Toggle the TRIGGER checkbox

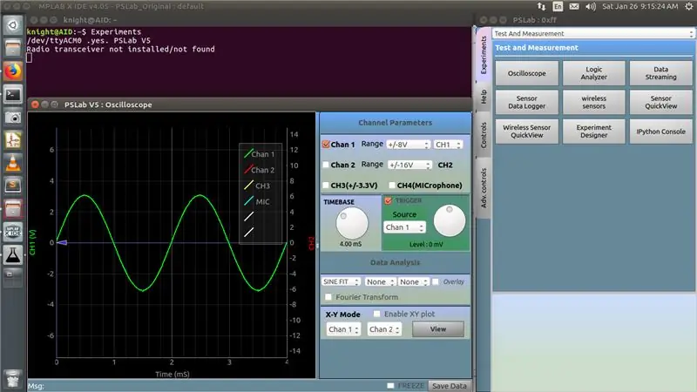388,200
